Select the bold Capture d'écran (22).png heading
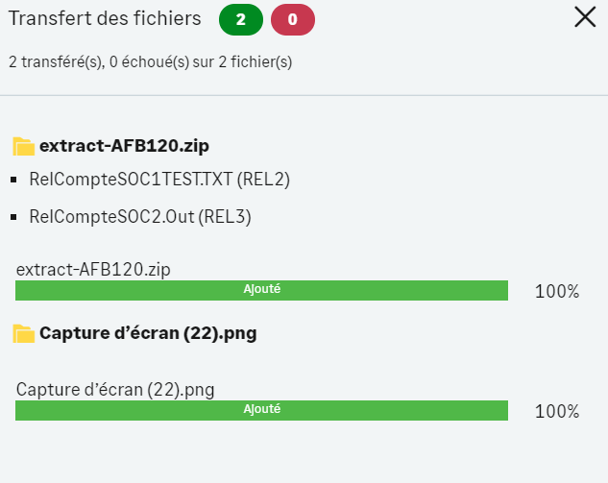 147,334
